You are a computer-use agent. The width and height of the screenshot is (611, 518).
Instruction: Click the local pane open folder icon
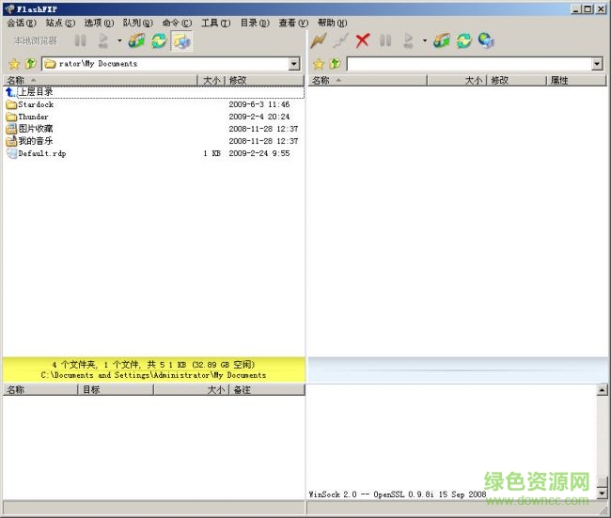click(137, 40)
